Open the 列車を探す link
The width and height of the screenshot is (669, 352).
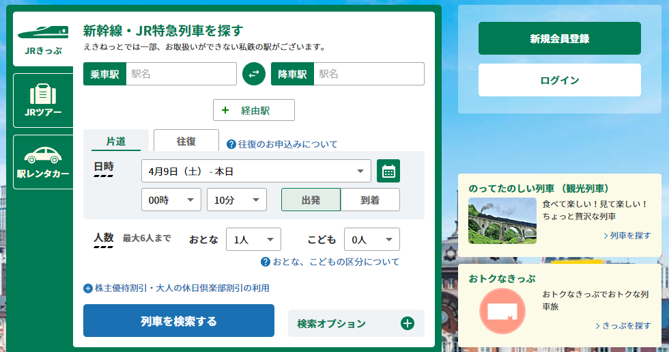click(x=627, y=235)
